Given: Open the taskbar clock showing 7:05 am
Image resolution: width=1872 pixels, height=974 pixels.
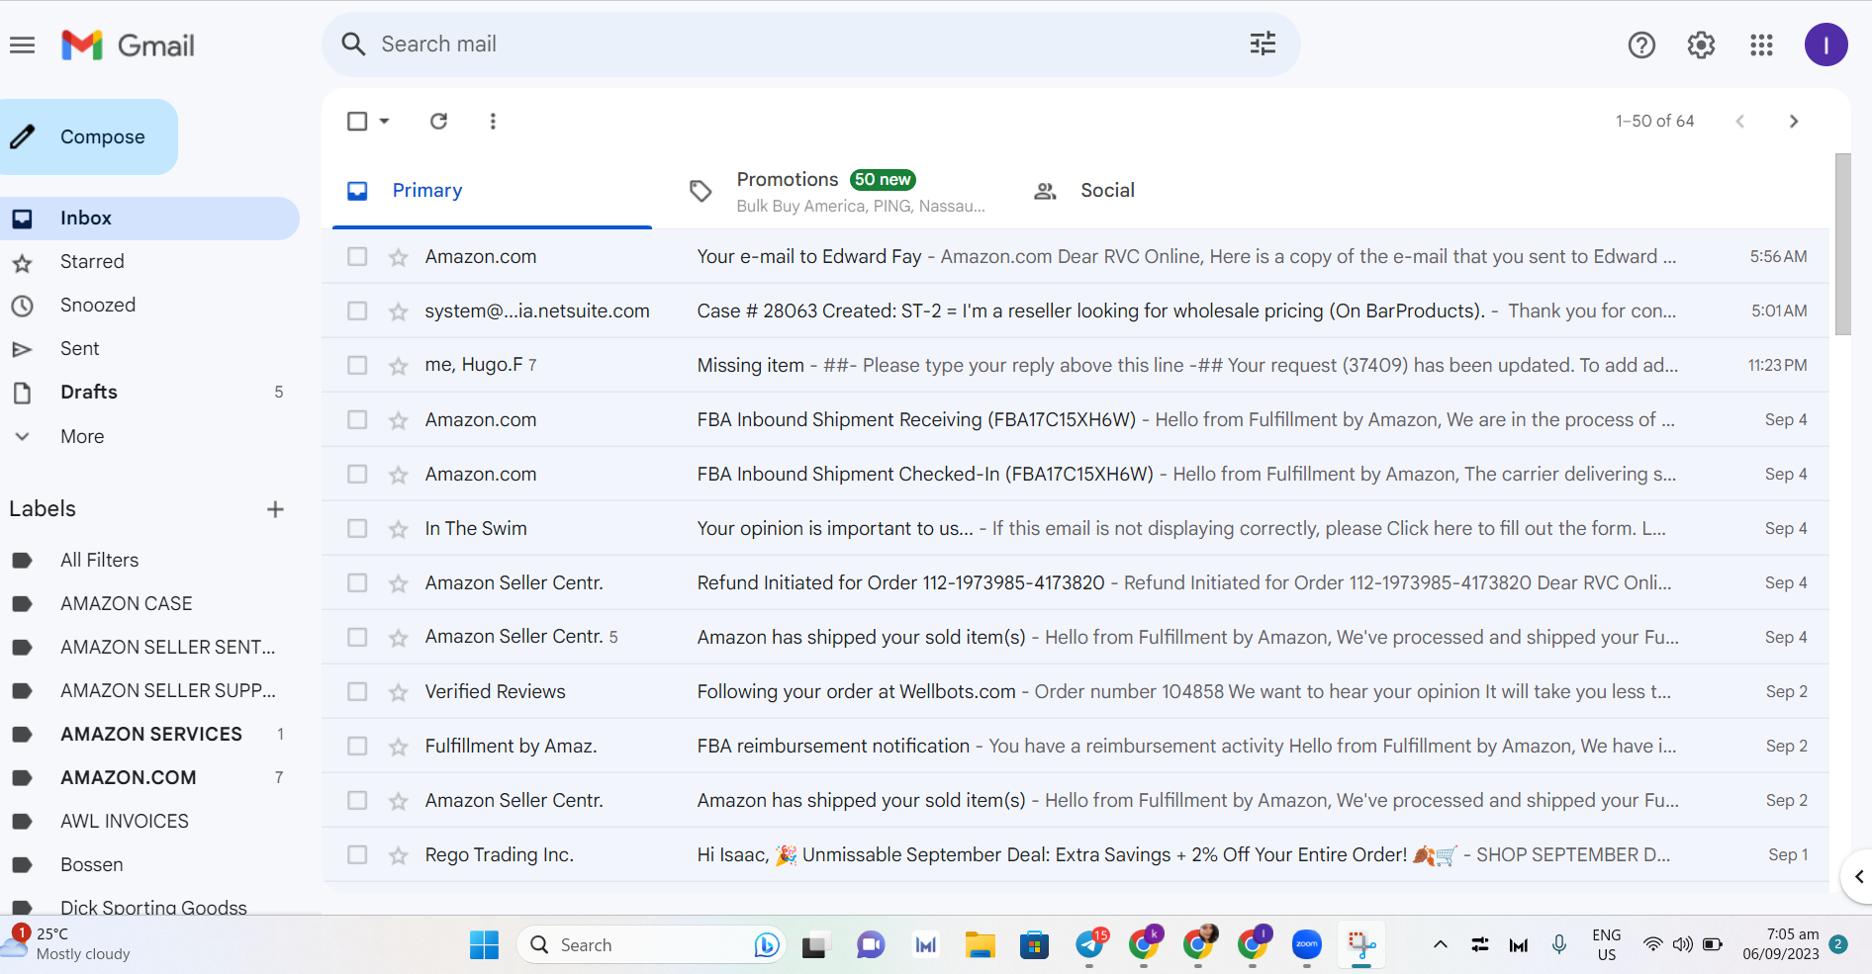Looking at the screenshot, I should [1781, 944].
